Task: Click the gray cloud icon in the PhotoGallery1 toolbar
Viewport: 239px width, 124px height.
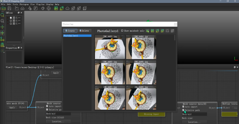Action: pyautogui.click(x=167, y=31)
